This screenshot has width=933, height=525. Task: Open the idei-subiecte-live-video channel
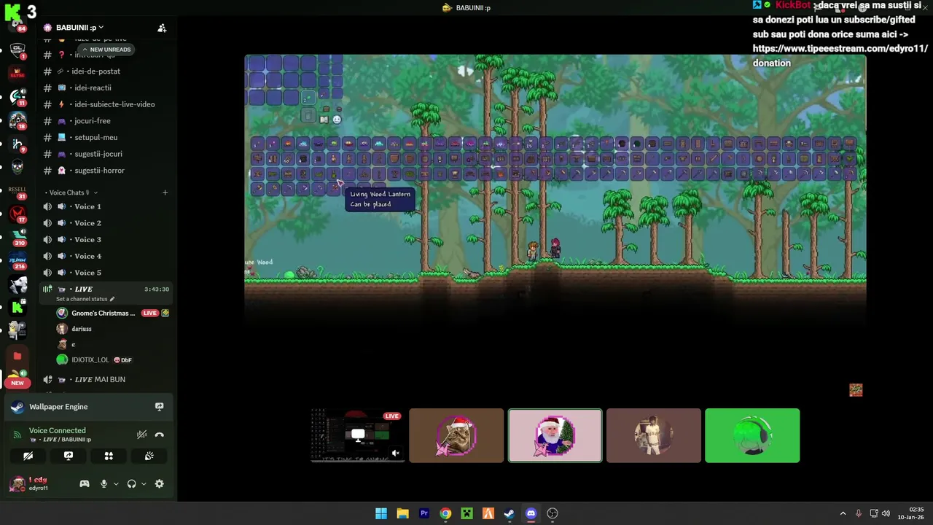(106, 104)
